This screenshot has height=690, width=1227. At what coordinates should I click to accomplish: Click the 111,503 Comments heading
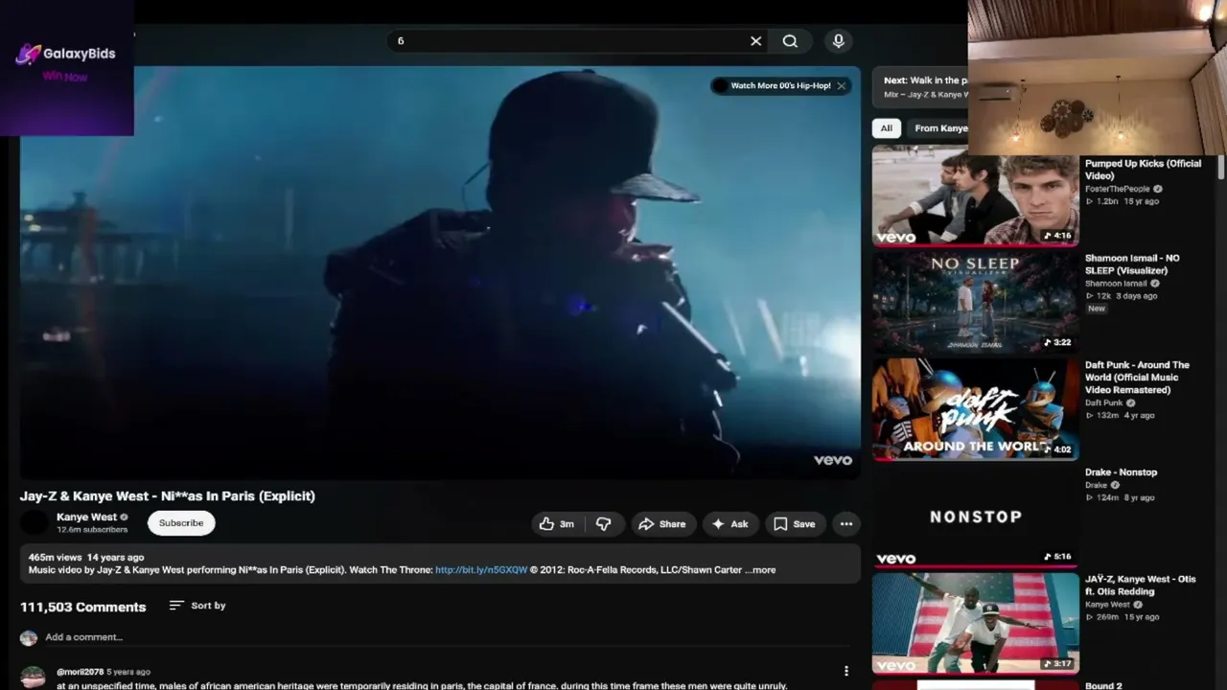coord(83,607)
